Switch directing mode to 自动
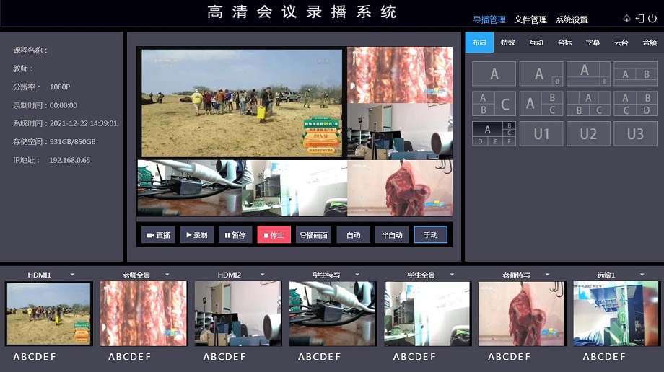 353,235
